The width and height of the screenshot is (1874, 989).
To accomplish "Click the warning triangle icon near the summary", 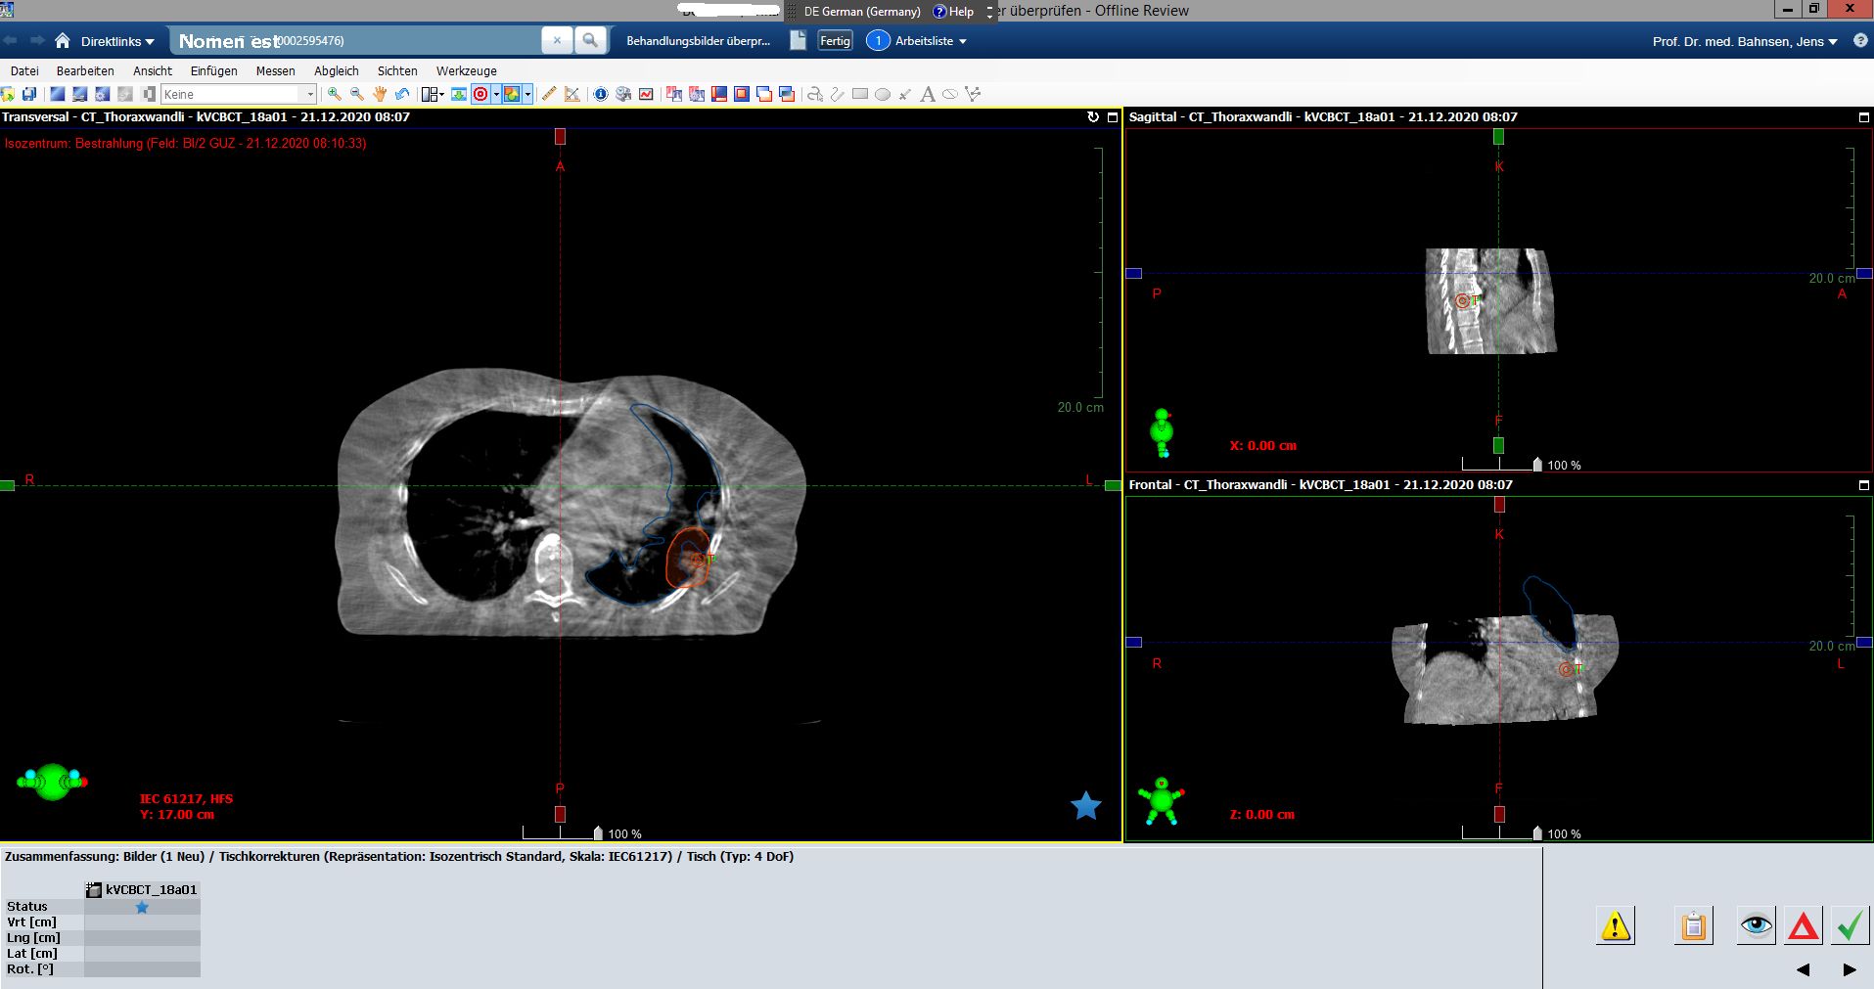I will tap(1616, 924).
